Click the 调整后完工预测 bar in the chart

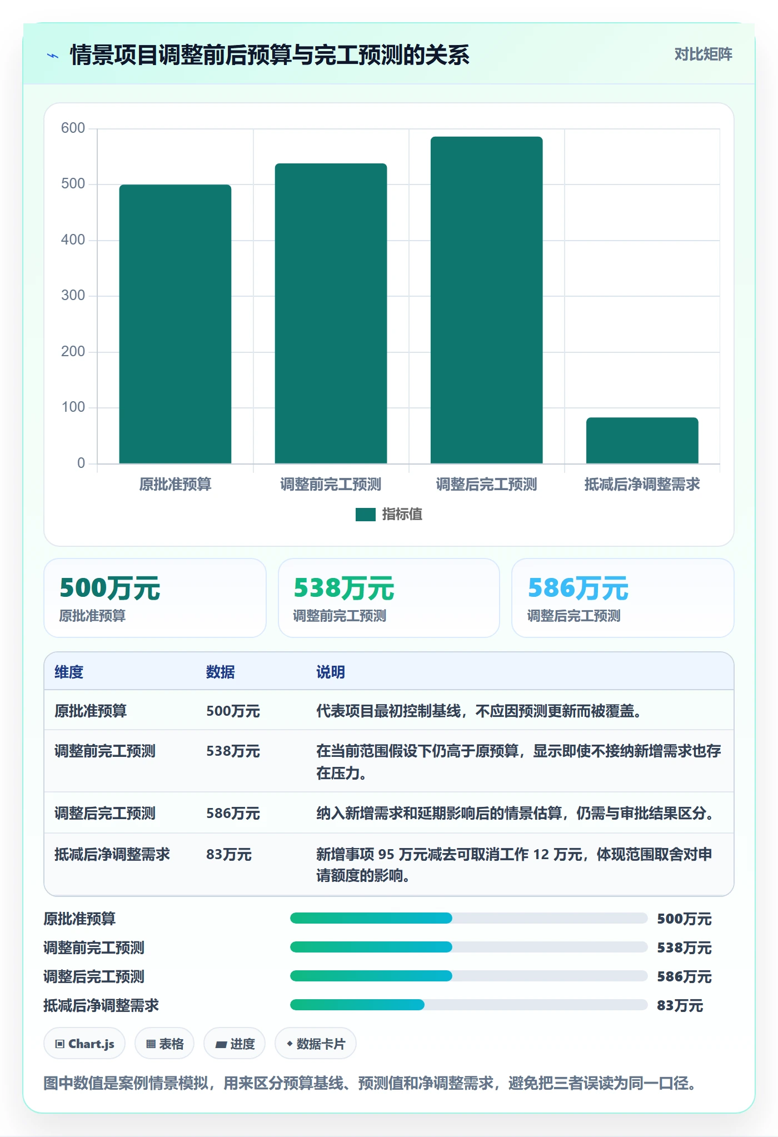coord(486,300)
